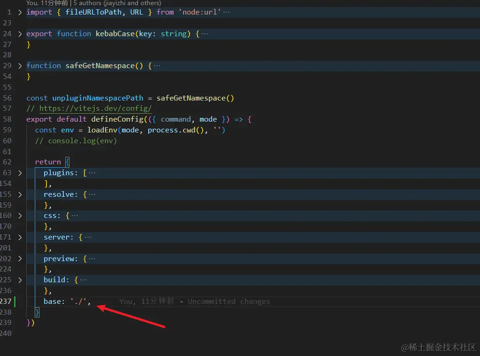Unfold the resolve config section
The width and height of the screenshot is (480, 356).
click(20, 194)
